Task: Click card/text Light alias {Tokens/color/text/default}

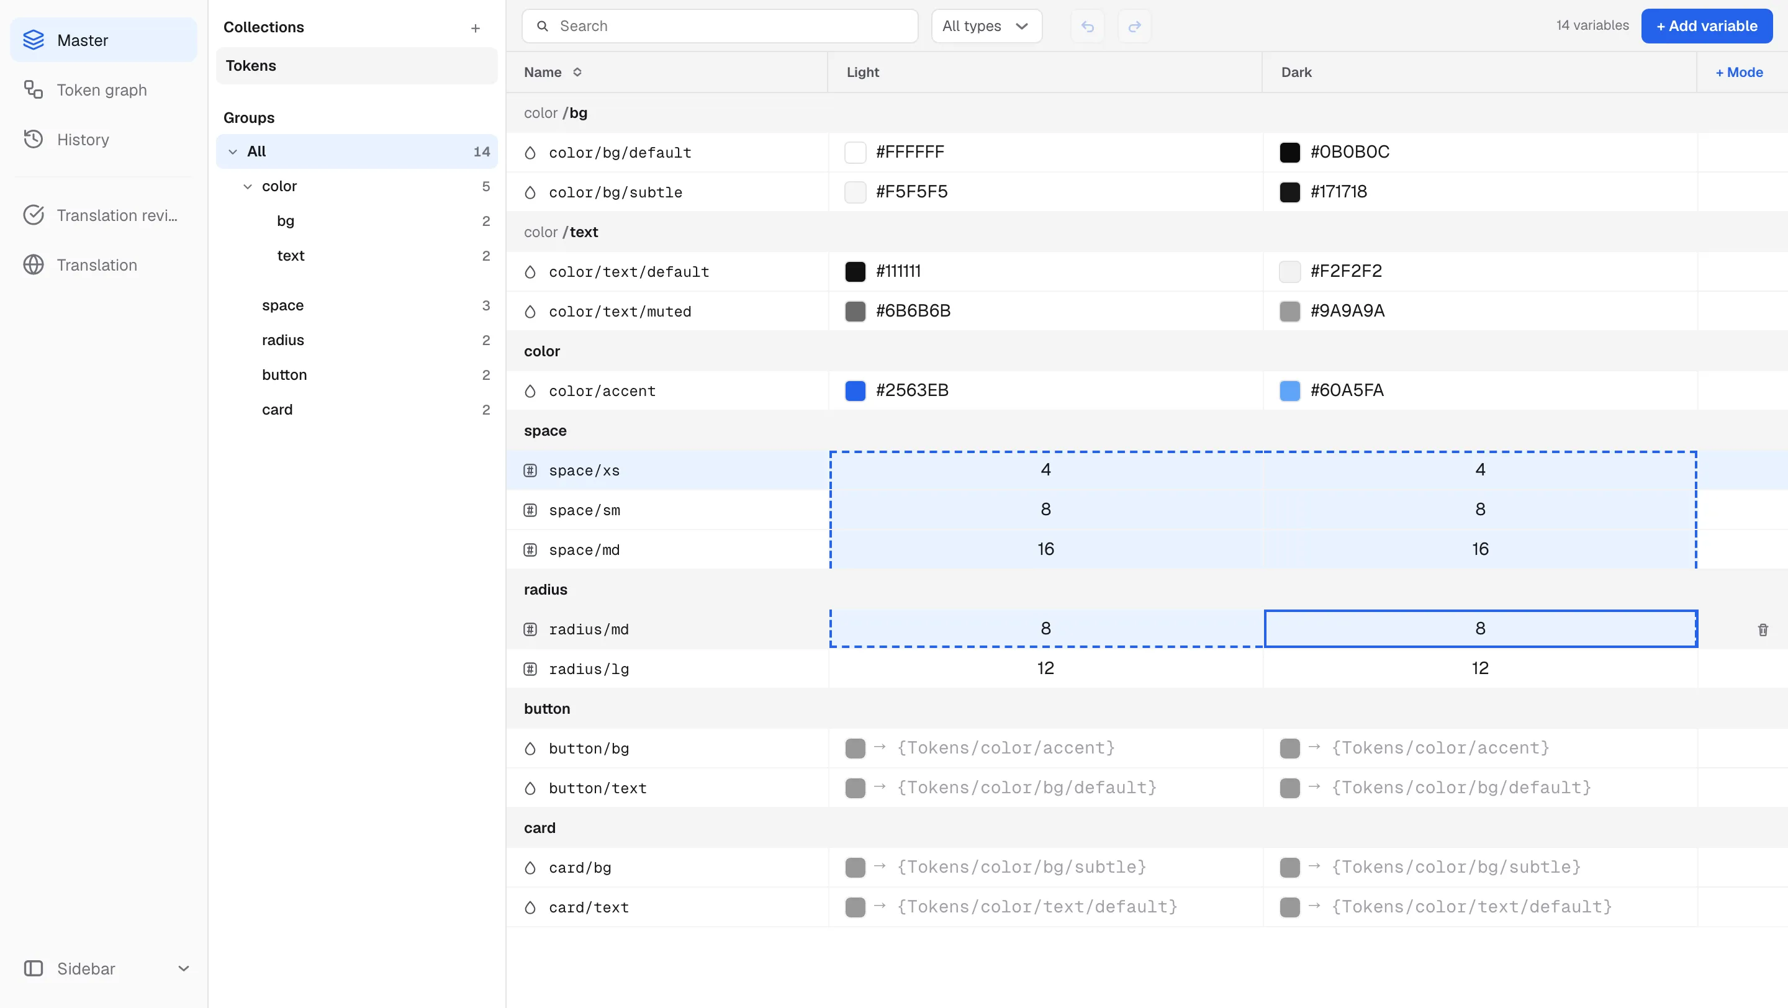Action: [1037, 907]
